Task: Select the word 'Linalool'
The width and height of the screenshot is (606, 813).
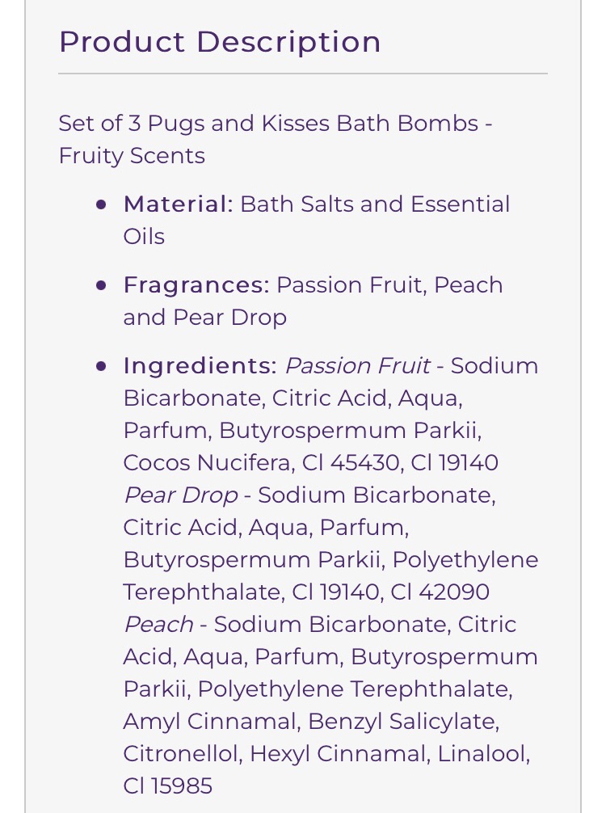Action: [x=481, y=753]
